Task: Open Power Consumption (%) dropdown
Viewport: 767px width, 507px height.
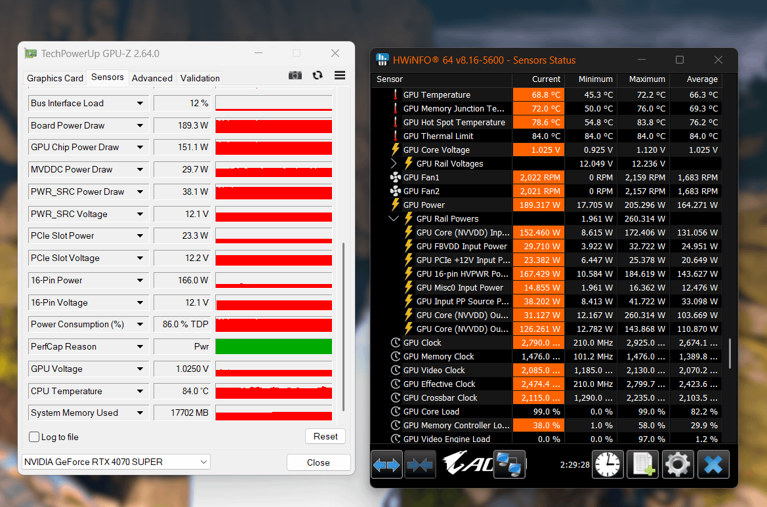Action: tap(140, 324)
